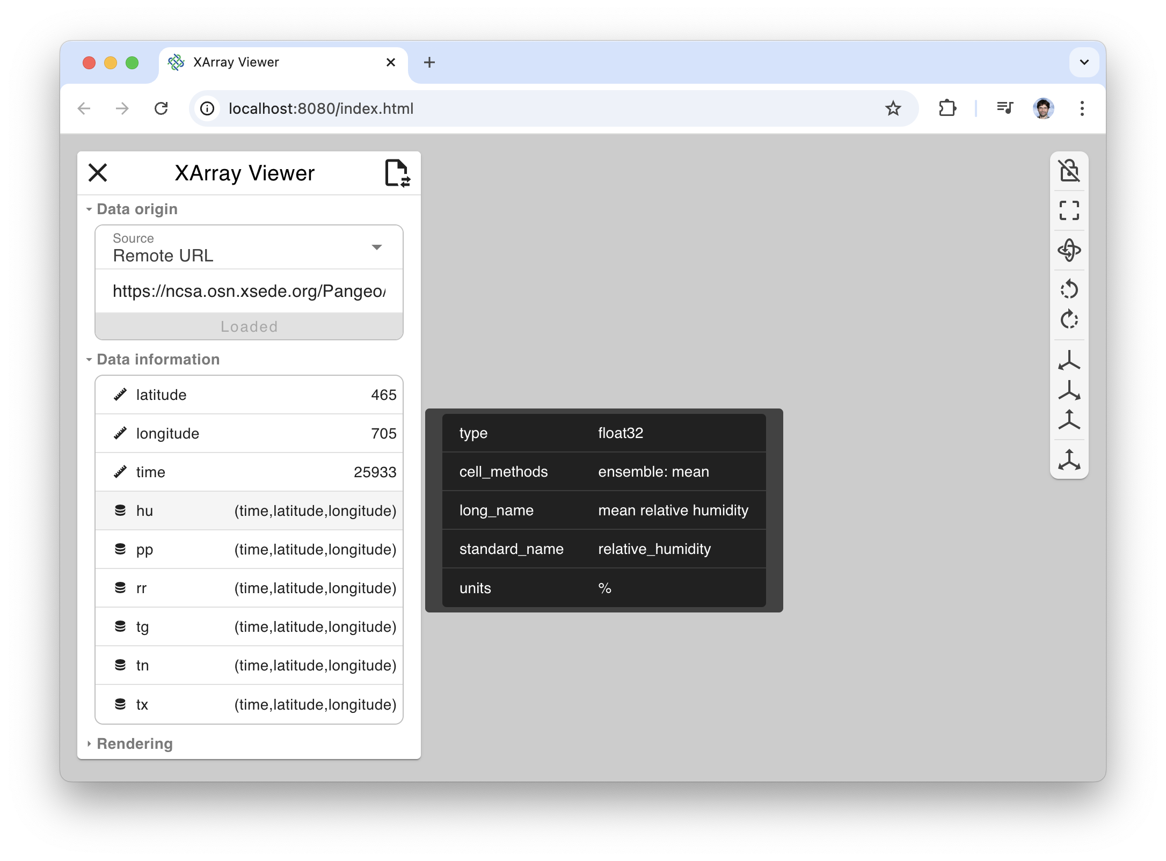
Task: Click the remote URL input field
Action: [249, 291]
